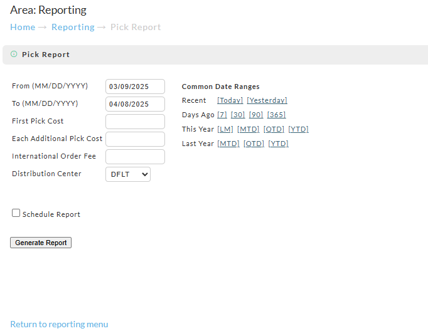Select This Year [QTD] range

tap(274, 129)
